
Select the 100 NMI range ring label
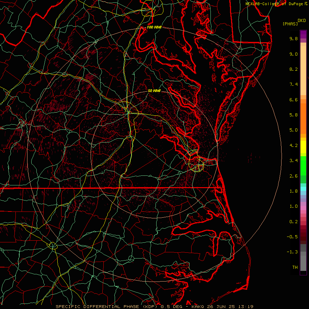pyautogui.click(x=154, y=27)
